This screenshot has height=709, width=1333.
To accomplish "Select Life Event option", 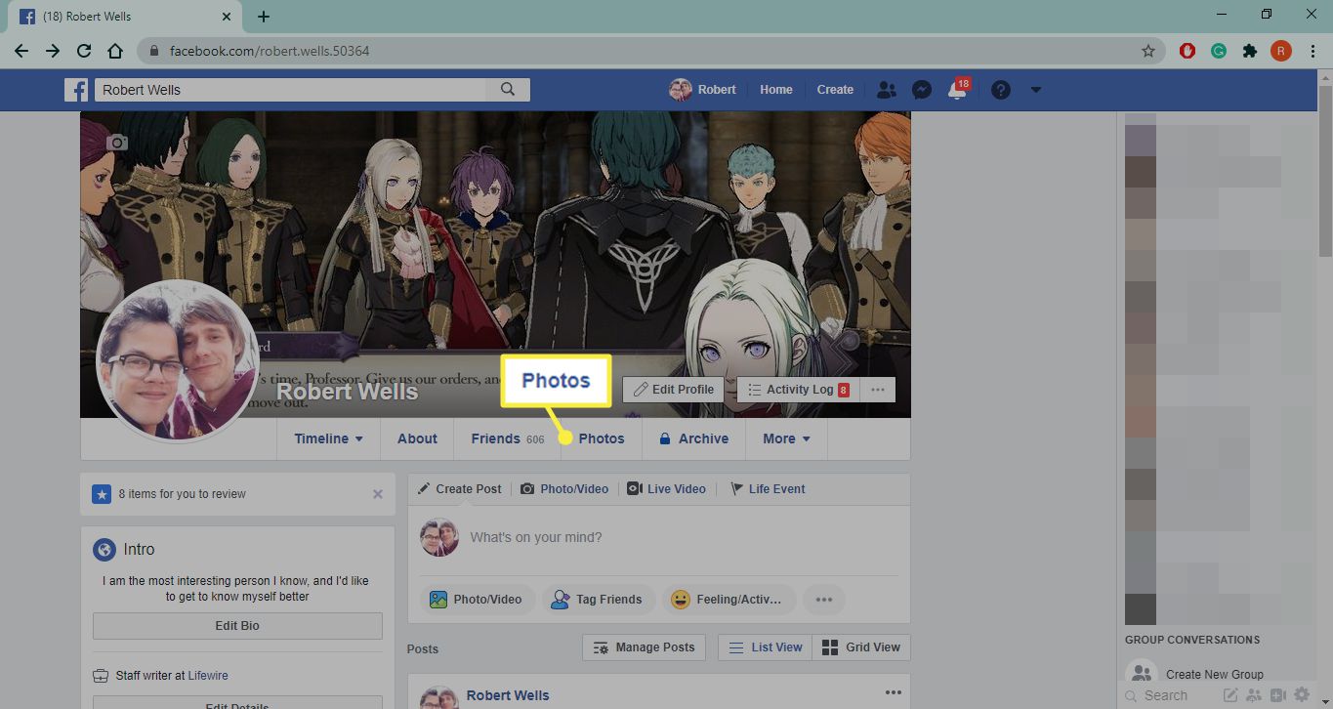I will pyautogui.click(x=768, y=489).
